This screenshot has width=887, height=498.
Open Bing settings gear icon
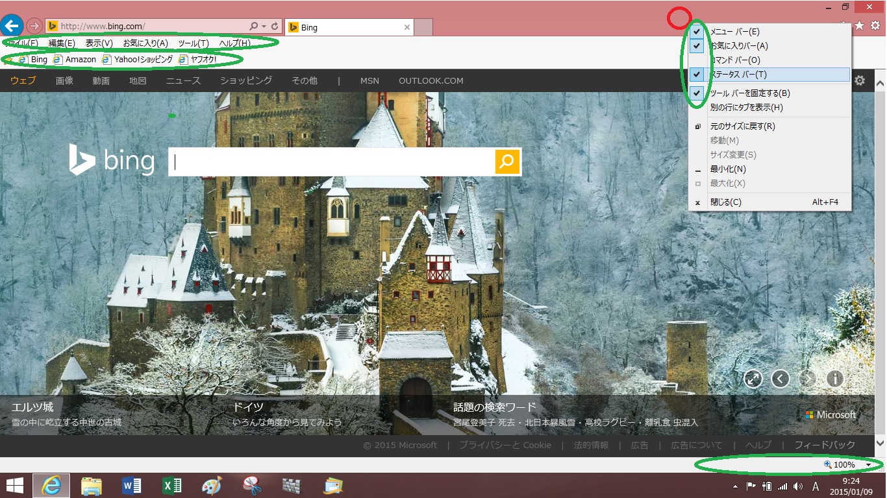coord(860,80)
